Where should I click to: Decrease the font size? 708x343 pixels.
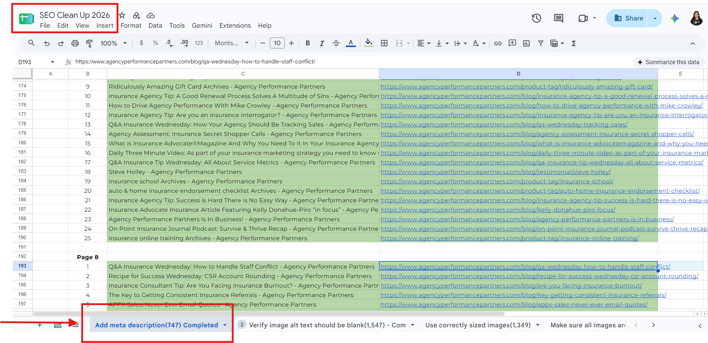point(263,43)
